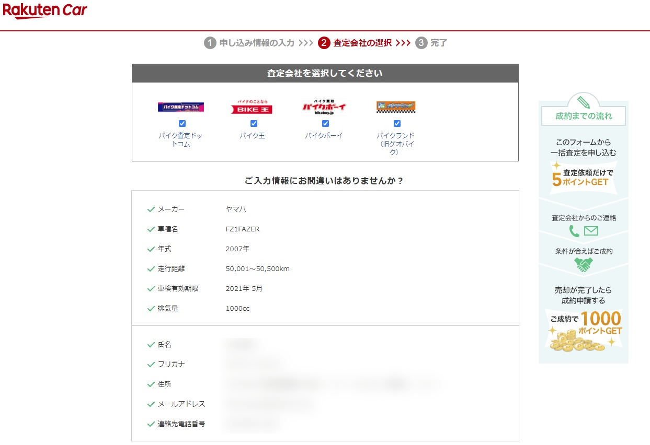This screenshot has width=650, height=445.
Task: Click the step 1 number circle
Action: [210, 43]
